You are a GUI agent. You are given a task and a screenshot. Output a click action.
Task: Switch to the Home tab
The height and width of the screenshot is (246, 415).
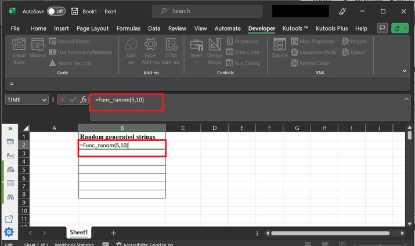click(38, 28)
